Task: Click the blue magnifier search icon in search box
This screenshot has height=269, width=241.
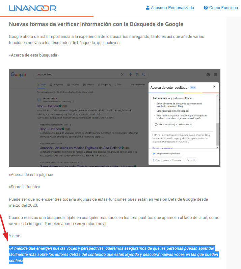Action: (143, 74)
